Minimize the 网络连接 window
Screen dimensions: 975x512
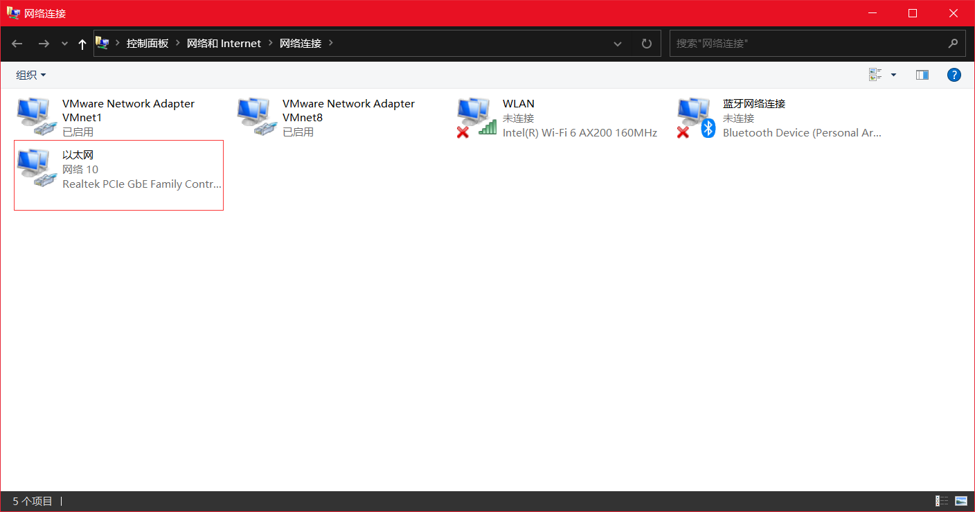[x=873, y=13]
